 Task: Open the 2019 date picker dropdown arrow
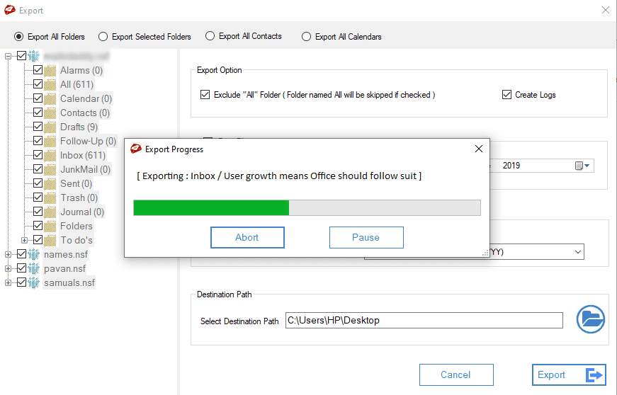pyautogui.click(x=587, y=166)
